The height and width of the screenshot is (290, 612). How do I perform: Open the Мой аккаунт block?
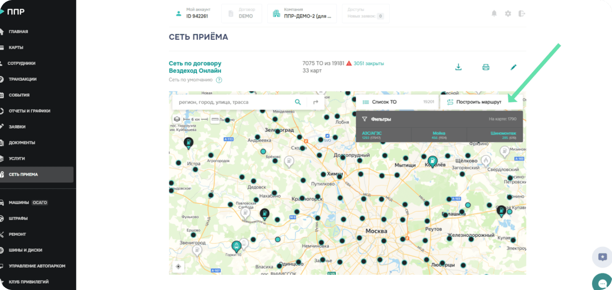(x=193, y=14)
